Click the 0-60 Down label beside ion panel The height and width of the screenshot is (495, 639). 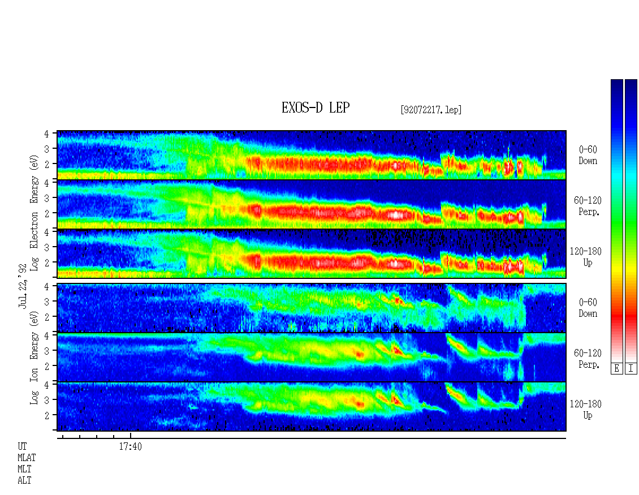coord(588,308)
